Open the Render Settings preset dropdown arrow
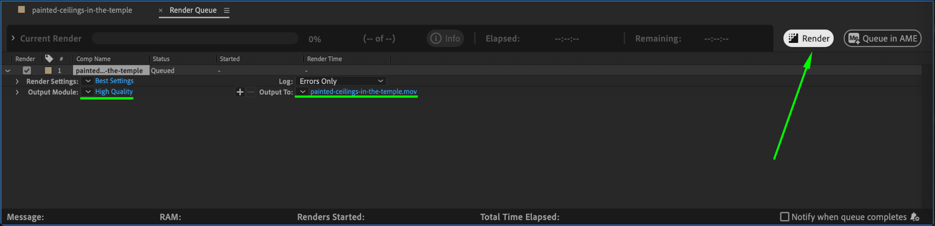This screenshot has width=935, height=226. coord(88,81)
